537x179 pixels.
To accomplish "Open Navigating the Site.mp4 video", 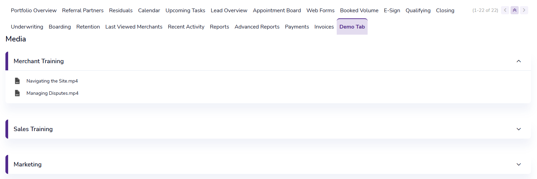I will tap(52, 81).
